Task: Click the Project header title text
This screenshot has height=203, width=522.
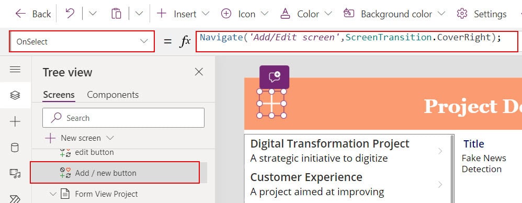Action: 473,106
